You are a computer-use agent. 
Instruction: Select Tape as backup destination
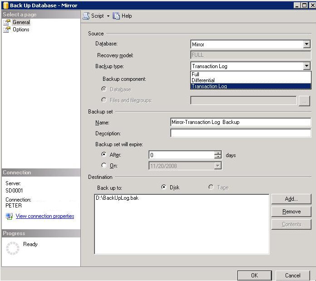click(211, 187)
